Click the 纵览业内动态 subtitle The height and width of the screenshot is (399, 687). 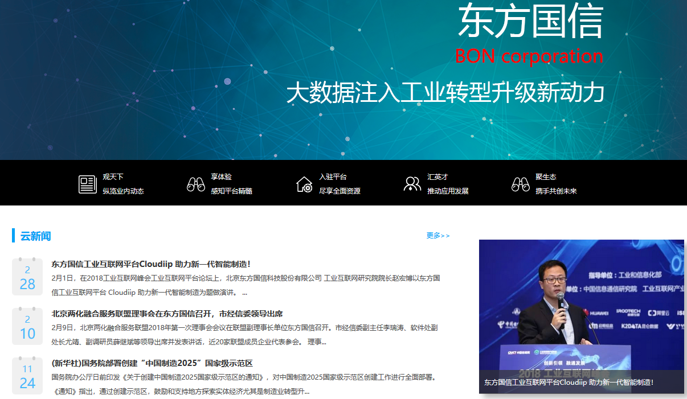click(x=123, y=191)
